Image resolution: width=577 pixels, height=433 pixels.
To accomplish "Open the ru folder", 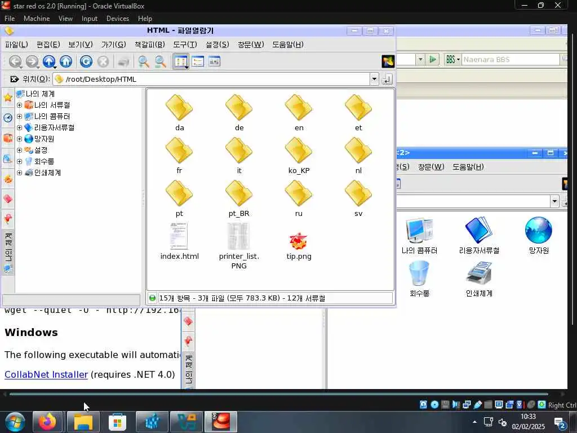I will 299,199.
